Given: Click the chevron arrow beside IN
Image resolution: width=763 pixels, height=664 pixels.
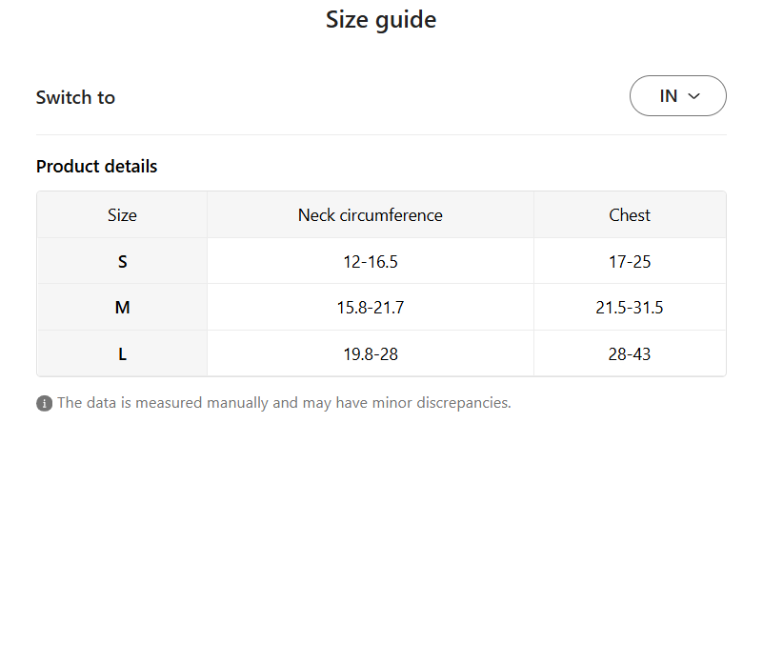Looking at the screenshot, I should click(x=693, y=96).
